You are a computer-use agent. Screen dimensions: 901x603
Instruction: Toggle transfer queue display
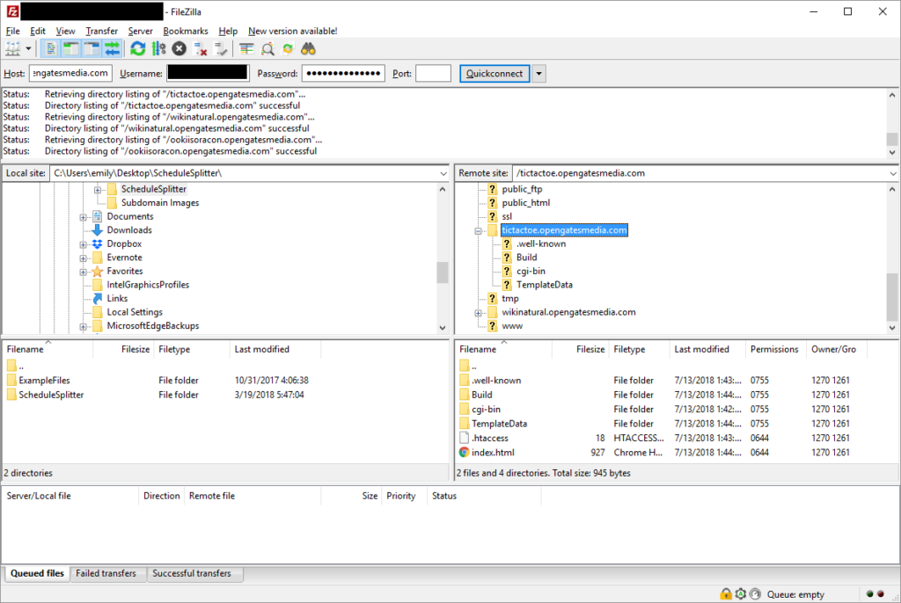(x=113, y=49)
